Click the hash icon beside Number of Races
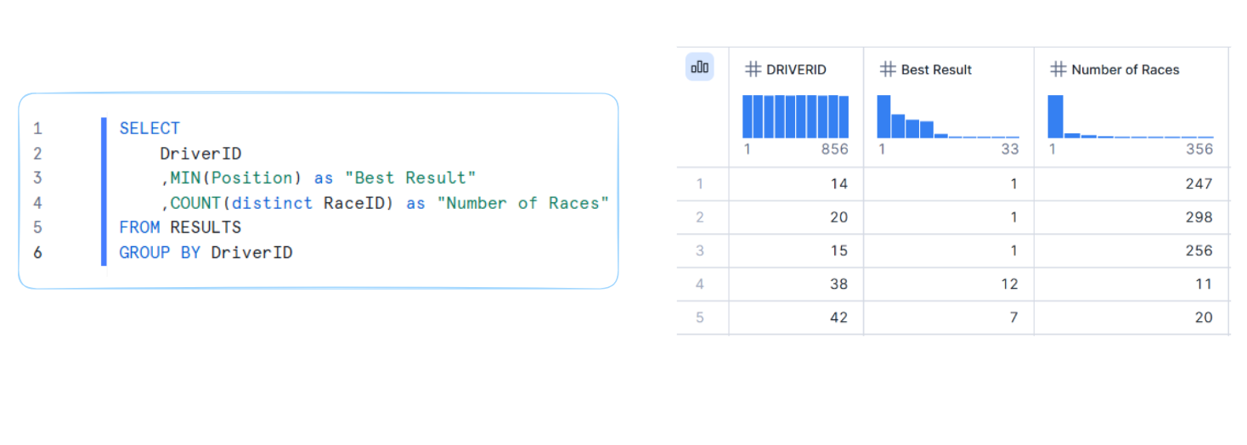 (x=1058, y=70)
